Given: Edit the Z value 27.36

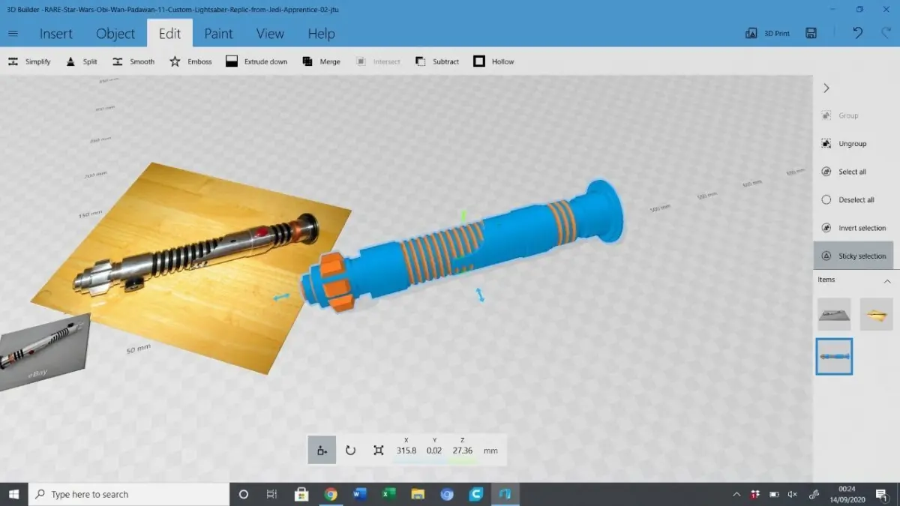Looking at the screenshot, I should pyautogui.click(x=463, y=451).
